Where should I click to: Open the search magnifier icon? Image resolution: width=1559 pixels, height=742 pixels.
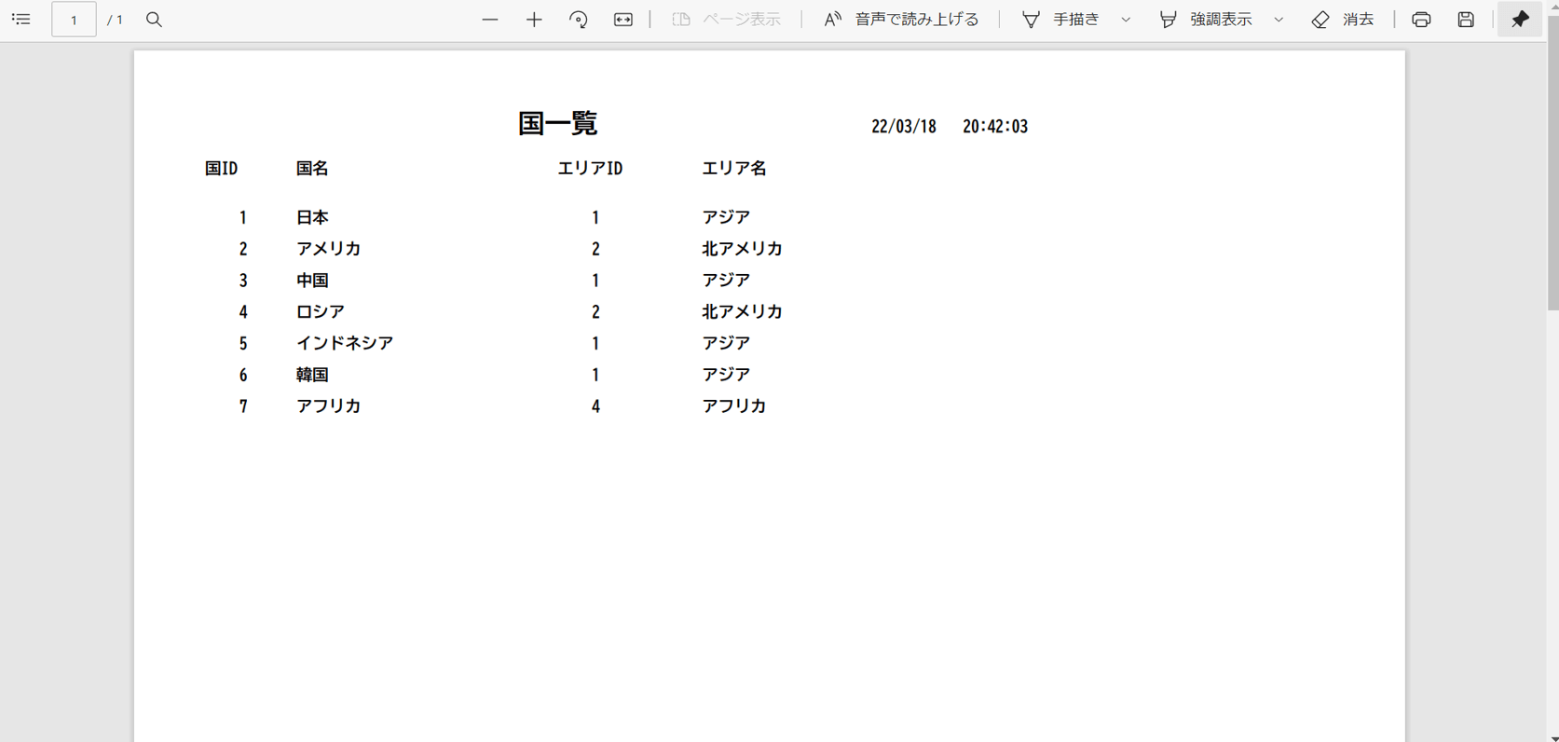click(x=155, y=20)
